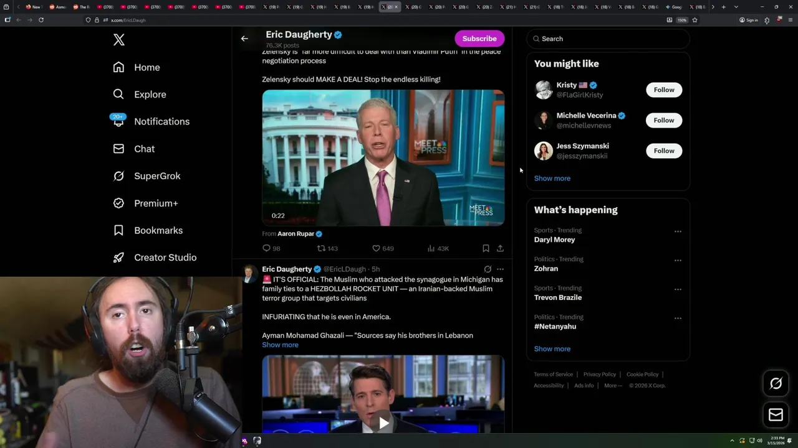The image size is (798, 448).
Task: Reply to the Zelensky post (98 replies)
Action: [271, 248]
